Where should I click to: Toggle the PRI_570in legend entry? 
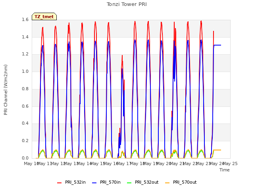point(106,182)
